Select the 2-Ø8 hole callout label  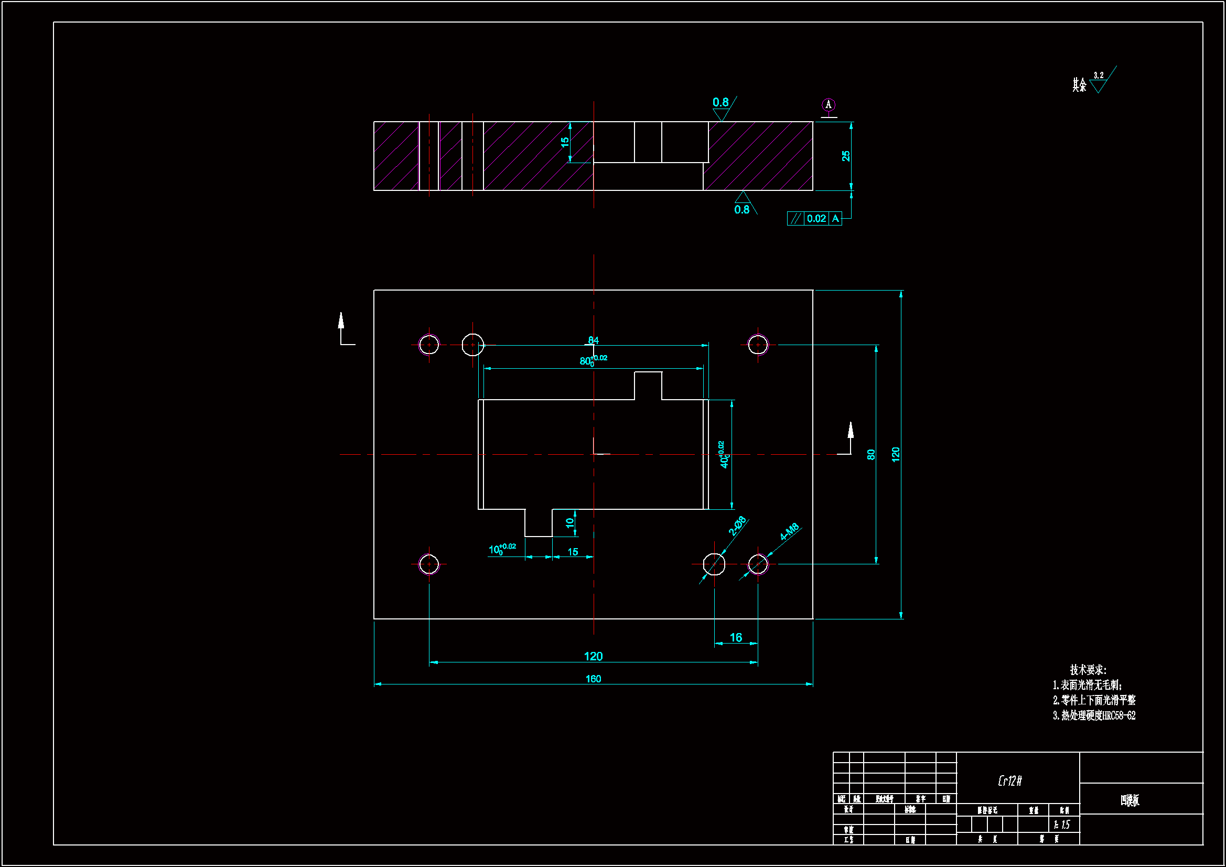click(737, 526)
